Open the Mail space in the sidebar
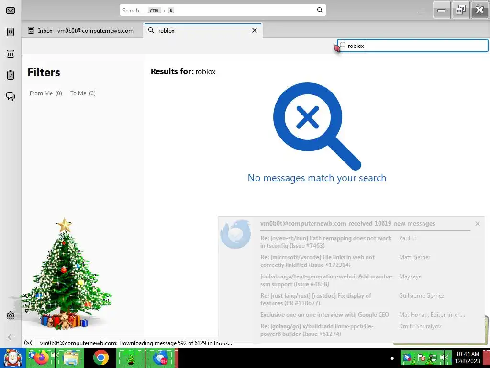The width and height of the screenshot is (490, 368). point(11,11)
